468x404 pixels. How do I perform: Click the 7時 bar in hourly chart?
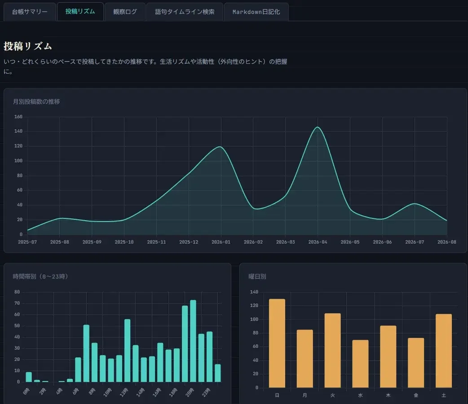pyautogui.click(x=86, y=353)
